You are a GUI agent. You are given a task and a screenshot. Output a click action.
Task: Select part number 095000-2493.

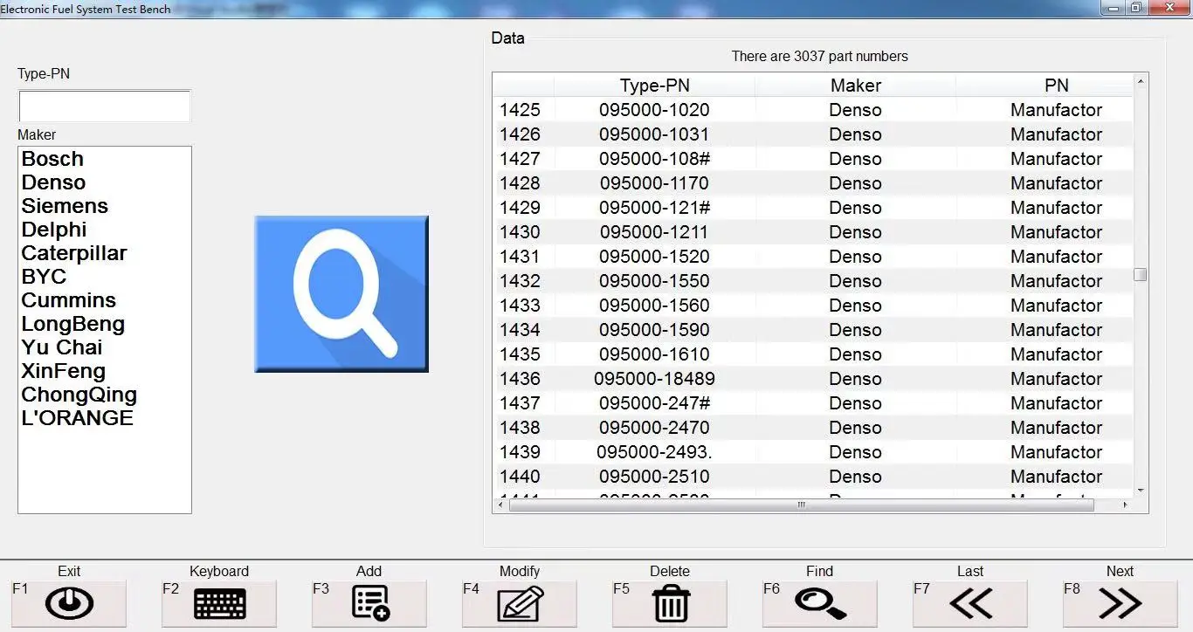[654, 452]
